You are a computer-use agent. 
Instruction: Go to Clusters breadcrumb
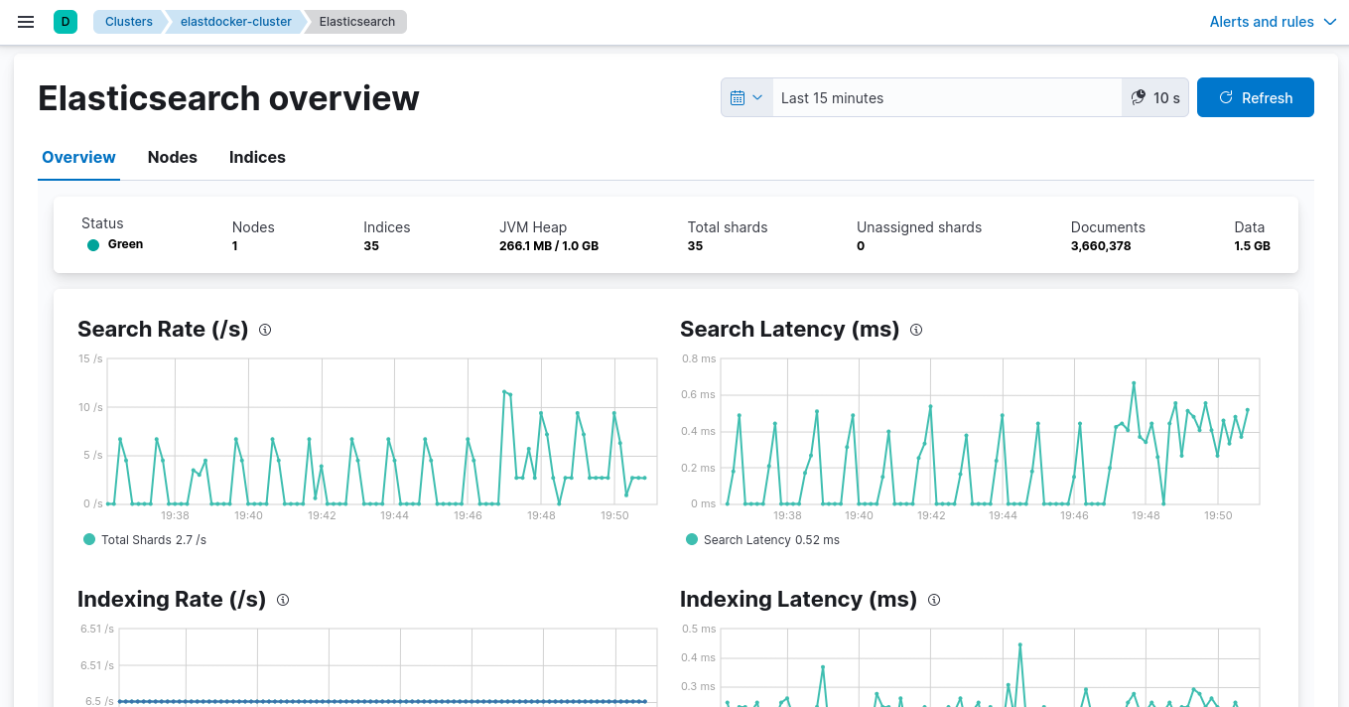[x=129, y=22]
